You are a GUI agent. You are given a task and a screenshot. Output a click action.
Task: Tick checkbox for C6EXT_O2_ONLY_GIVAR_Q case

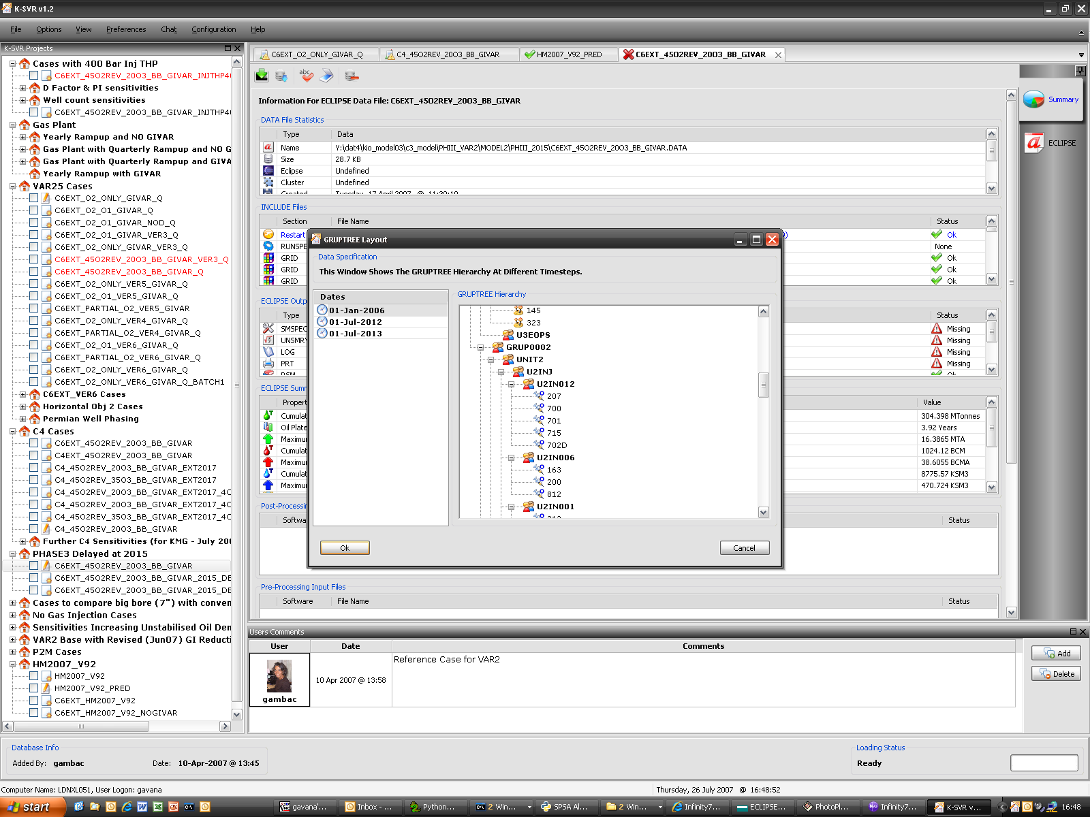coord(33,198)
